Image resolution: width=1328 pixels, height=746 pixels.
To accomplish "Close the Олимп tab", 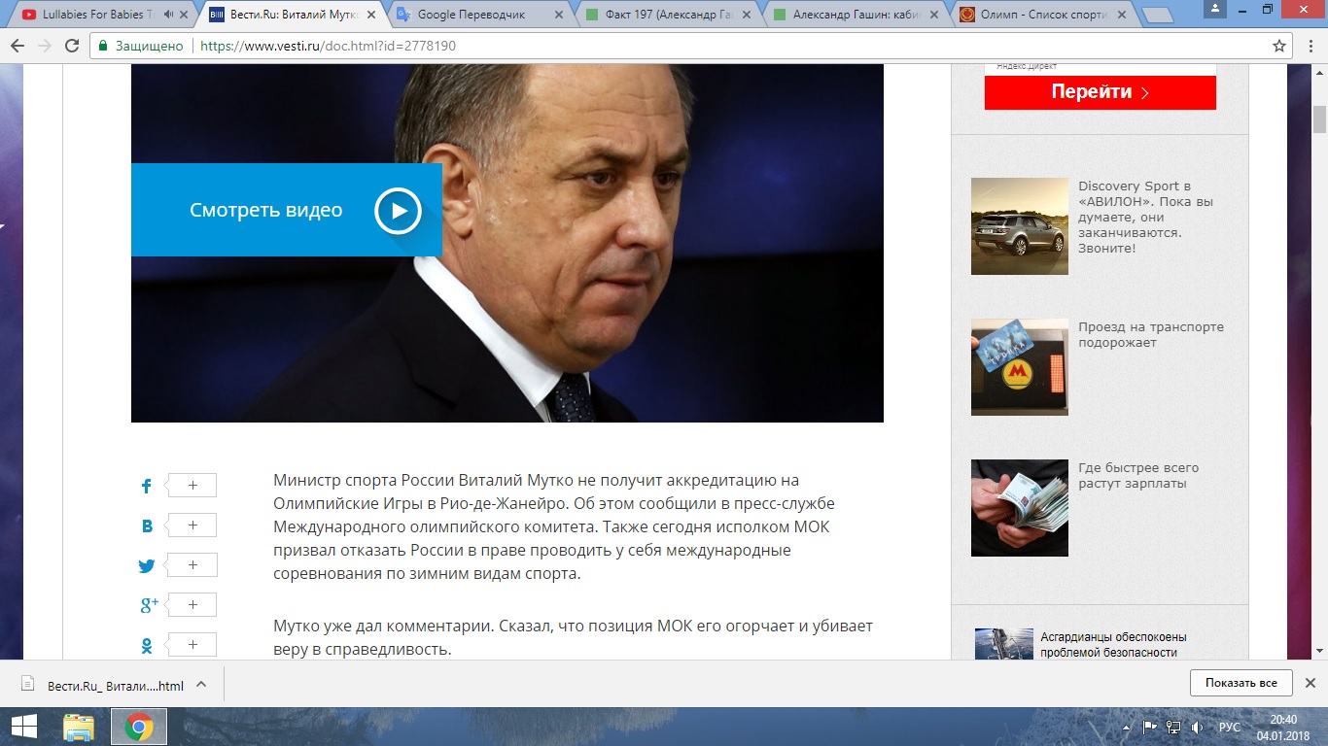I will tap(1123, 15).
